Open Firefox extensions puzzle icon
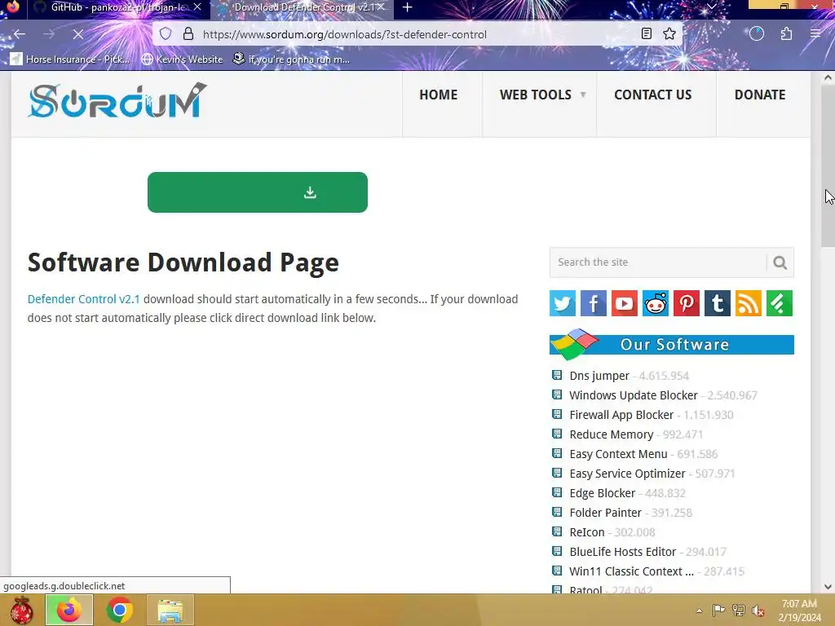835x626 pixels. click(x=787, y=34)
